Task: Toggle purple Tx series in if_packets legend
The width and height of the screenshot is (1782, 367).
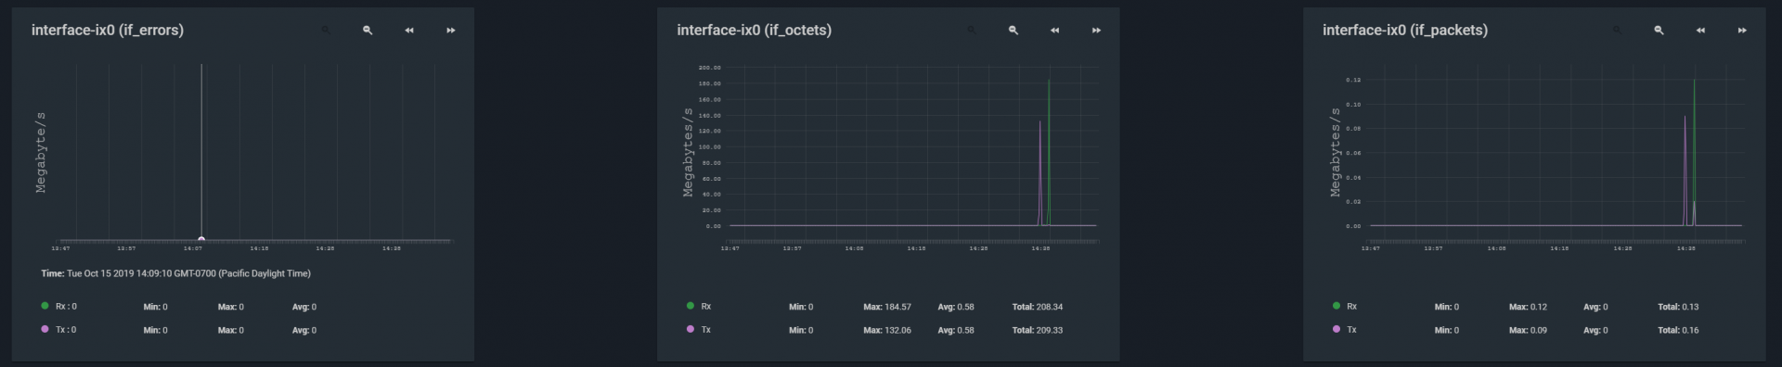Action: click(1336, 329)
